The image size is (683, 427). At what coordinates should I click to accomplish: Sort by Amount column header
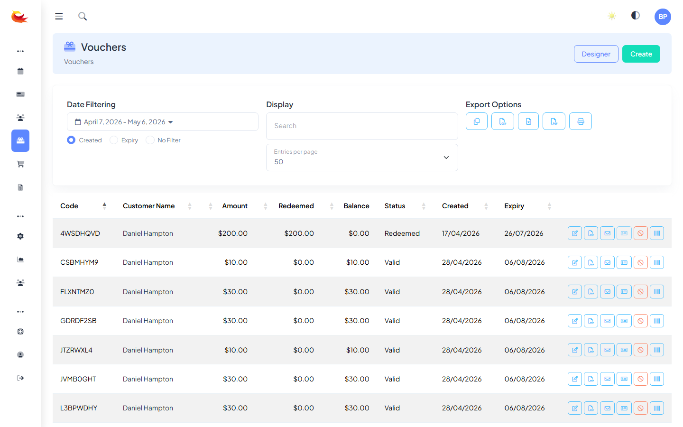235,206
